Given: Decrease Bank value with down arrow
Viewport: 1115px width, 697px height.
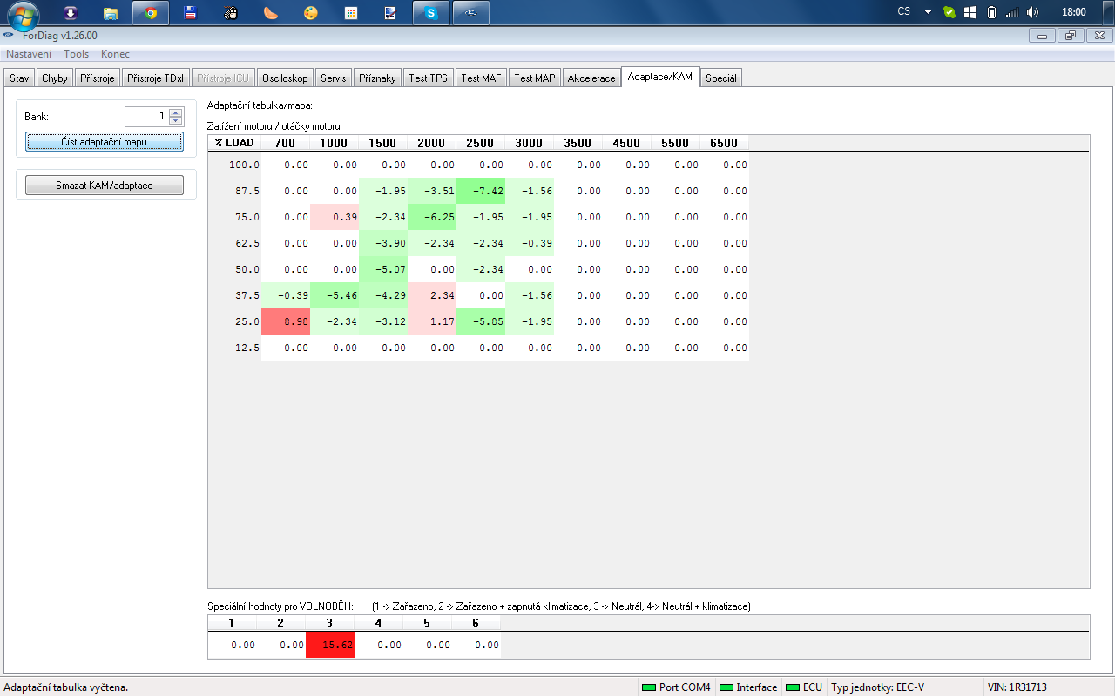Looking at the screenshot, I should [x=176, y=121].
